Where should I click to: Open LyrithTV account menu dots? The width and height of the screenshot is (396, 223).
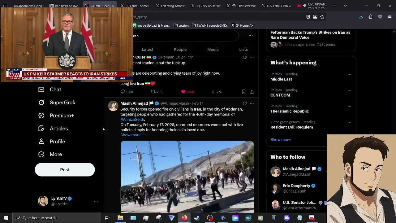[x=96, y=201]
